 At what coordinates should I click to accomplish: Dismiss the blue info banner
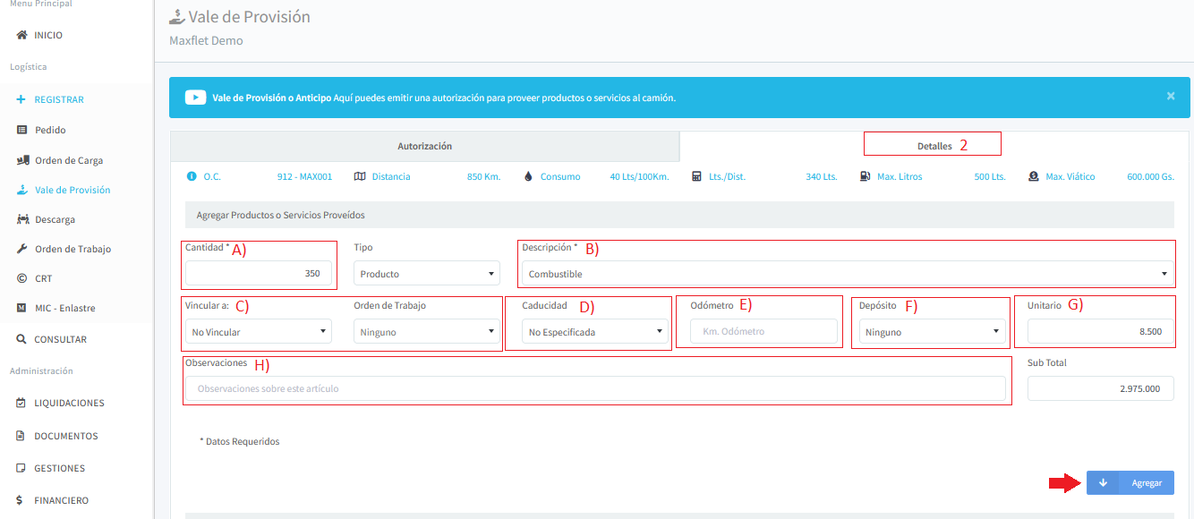(x=1171, y=96)
